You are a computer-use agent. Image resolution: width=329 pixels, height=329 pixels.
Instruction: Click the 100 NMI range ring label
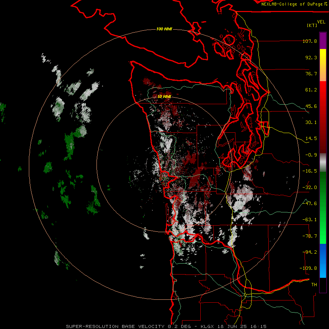164,29
